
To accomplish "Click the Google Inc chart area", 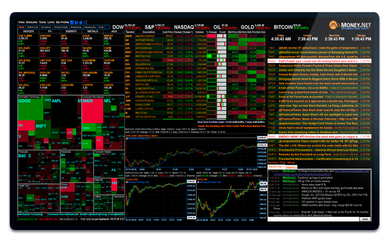I will (x=156, y=199).
